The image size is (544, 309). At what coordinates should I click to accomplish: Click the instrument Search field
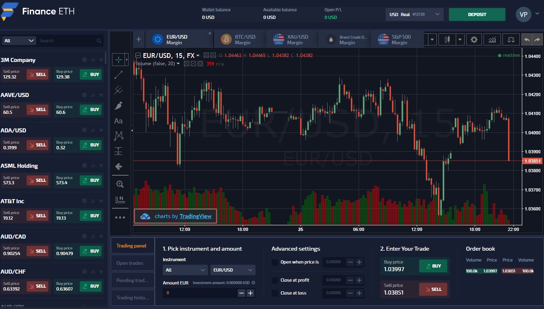(66, 41)
